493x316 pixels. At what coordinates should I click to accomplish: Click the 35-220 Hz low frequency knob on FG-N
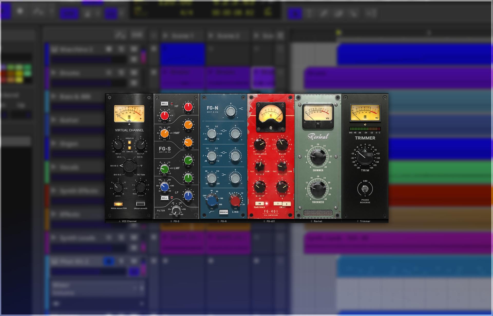[x=212, y=178]
